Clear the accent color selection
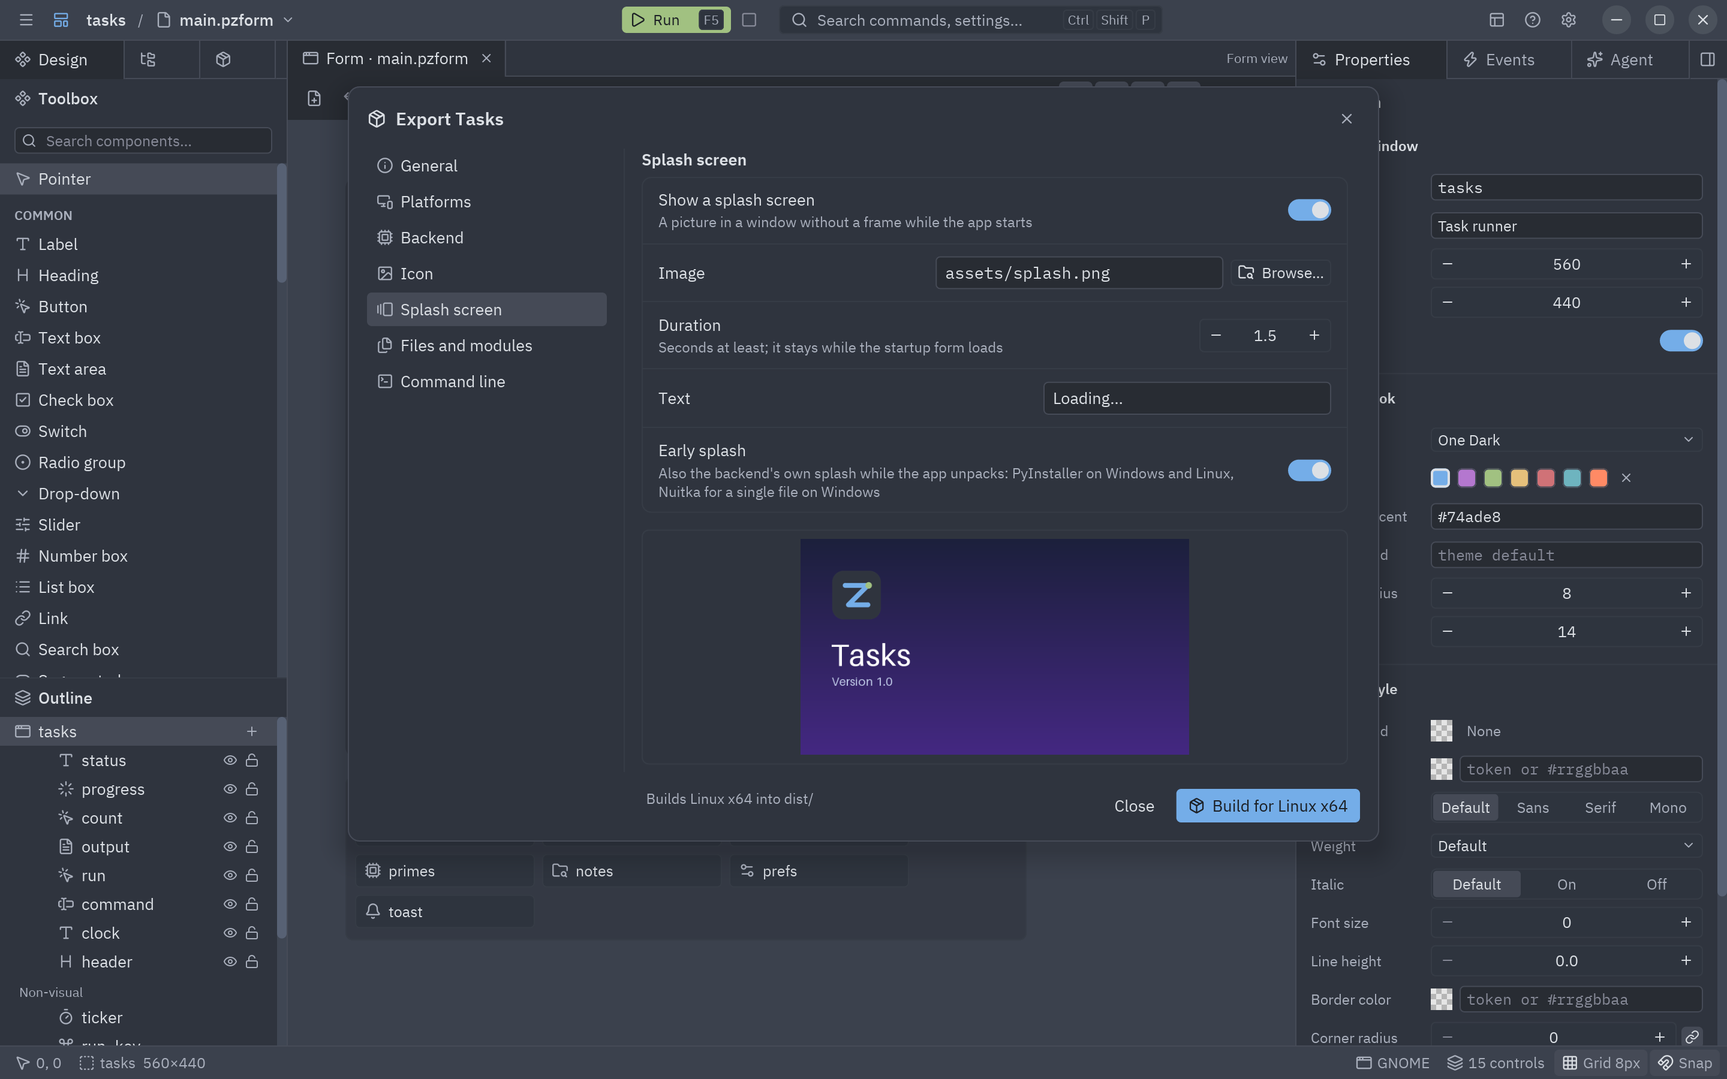 point(1626,478)
